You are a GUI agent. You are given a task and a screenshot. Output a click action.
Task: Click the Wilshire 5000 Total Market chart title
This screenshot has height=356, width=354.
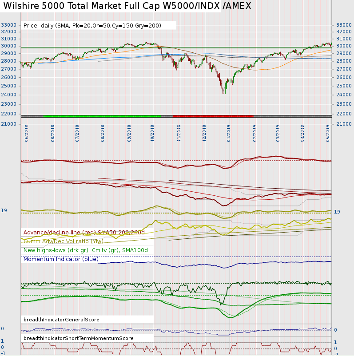click(127, 6)
